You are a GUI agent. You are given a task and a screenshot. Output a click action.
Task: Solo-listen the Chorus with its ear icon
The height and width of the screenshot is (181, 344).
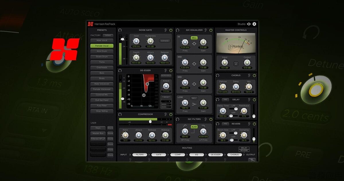[x=249, y=75]
